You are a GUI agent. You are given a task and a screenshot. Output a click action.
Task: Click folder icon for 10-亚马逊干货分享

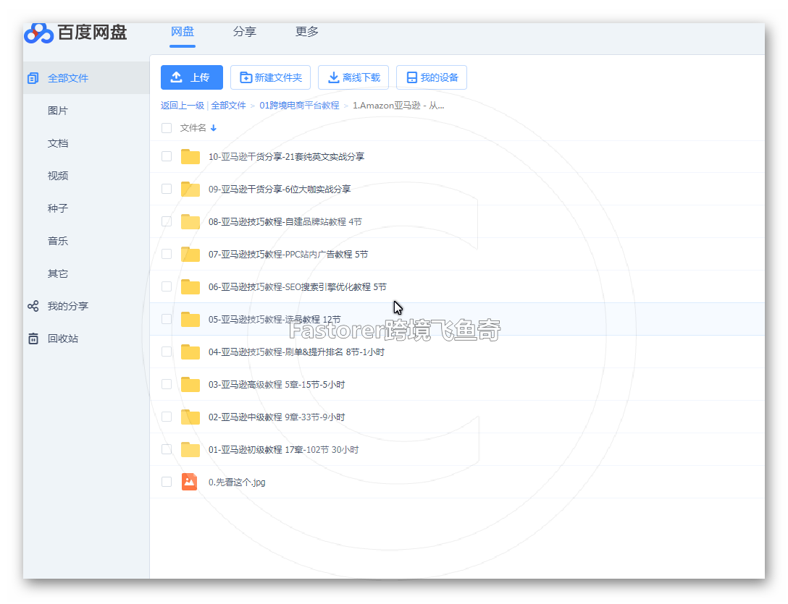point(190,156)
